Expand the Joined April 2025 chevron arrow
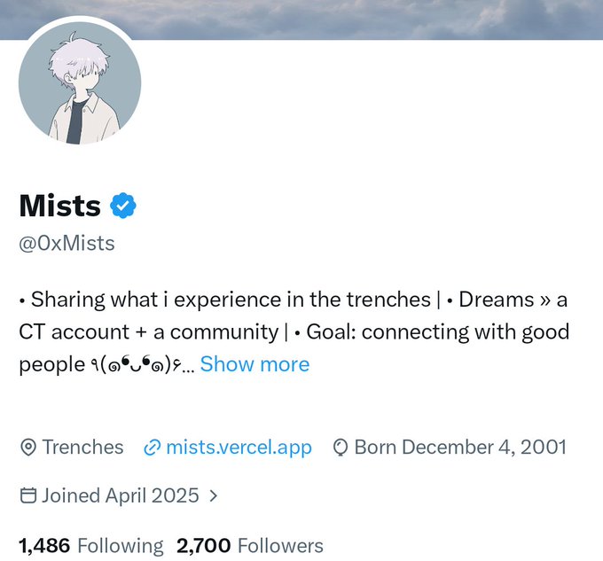This screenshot has width=603, height=561. tap(214, 495)
